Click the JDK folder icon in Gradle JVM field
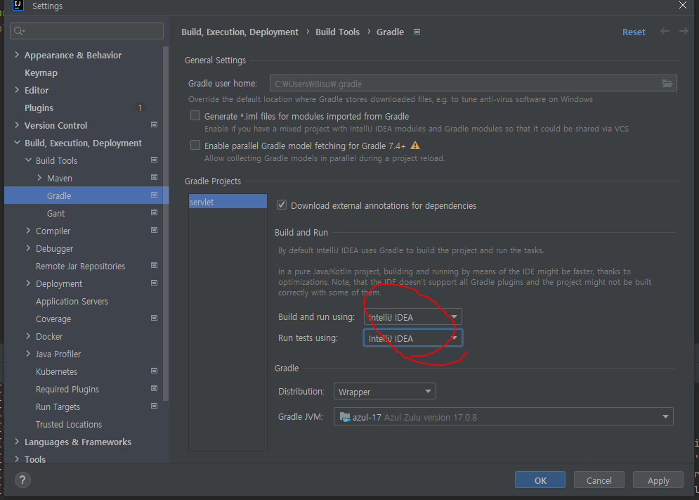Viewport: 699px width, 500px height. (x=345, y=417)
